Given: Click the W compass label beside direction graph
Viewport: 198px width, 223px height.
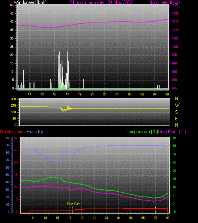Looking at the screenshot, I should (177, 105).
